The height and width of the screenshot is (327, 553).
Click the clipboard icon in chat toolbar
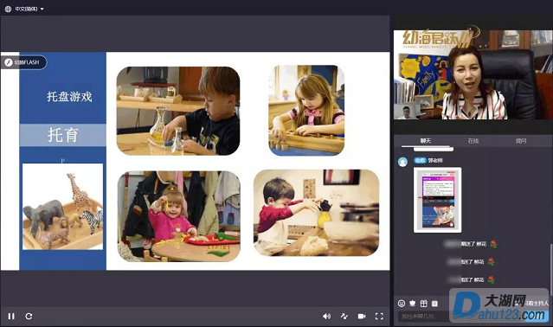pos(434,303)
